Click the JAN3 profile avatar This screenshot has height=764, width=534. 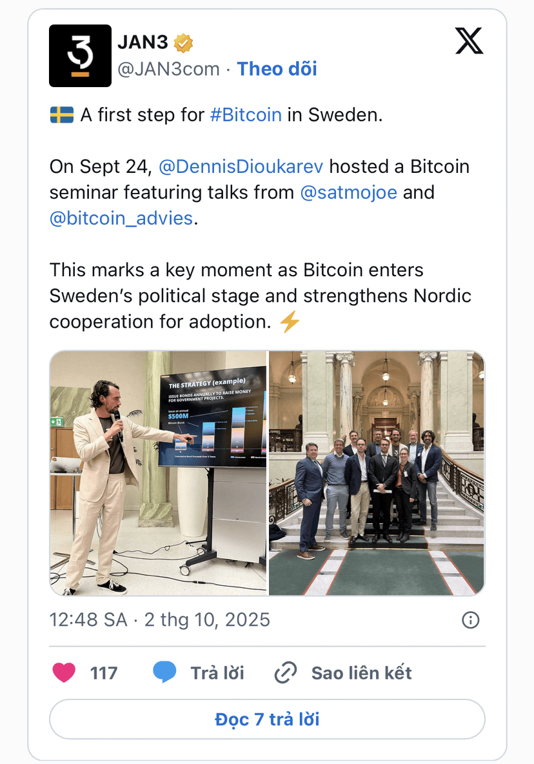80,55
